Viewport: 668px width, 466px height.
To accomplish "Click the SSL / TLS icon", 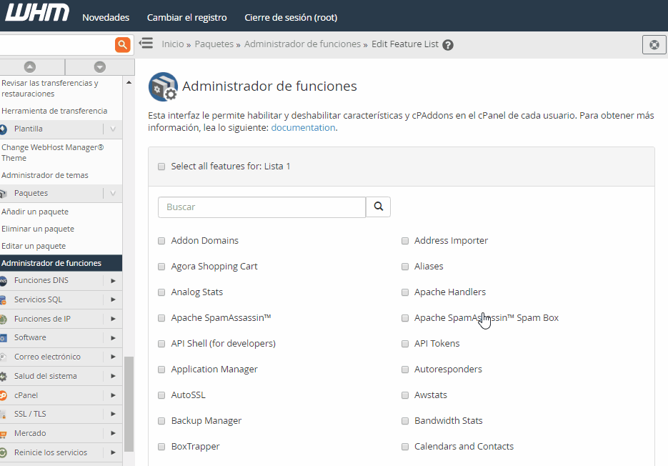I will click(x=4, y=415).
